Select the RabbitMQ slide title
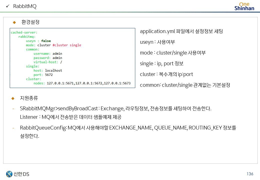The height and width of the screenshot is (180, 260). [25, 6]
